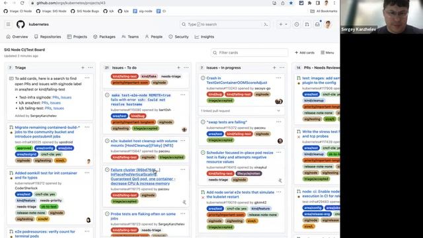Screen dimensions: 423x238
Task: Open Triage column options menu
Action: [91, 67]
